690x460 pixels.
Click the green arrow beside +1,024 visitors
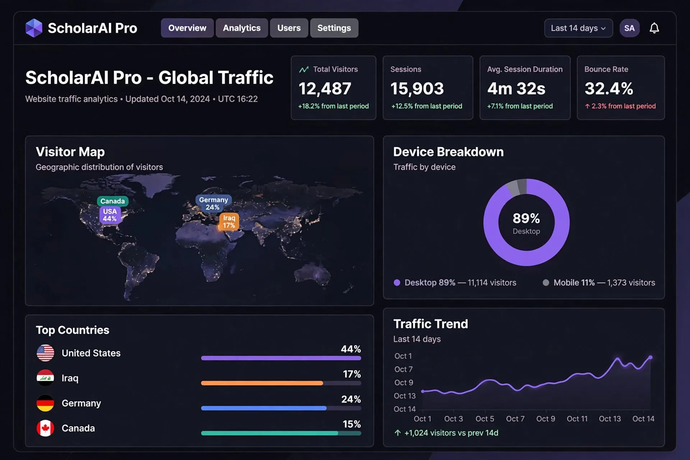coord(397,433)
